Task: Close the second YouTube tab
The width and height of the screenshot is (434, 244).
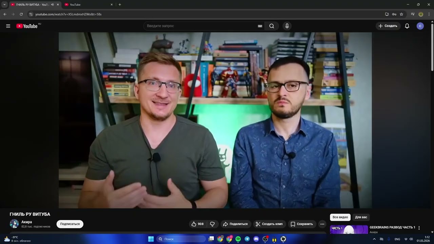Action: (112, 5)
